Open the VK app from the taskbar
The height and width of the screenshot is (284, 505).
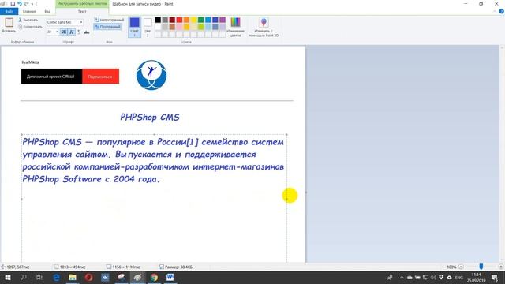[x=105, y=277]
